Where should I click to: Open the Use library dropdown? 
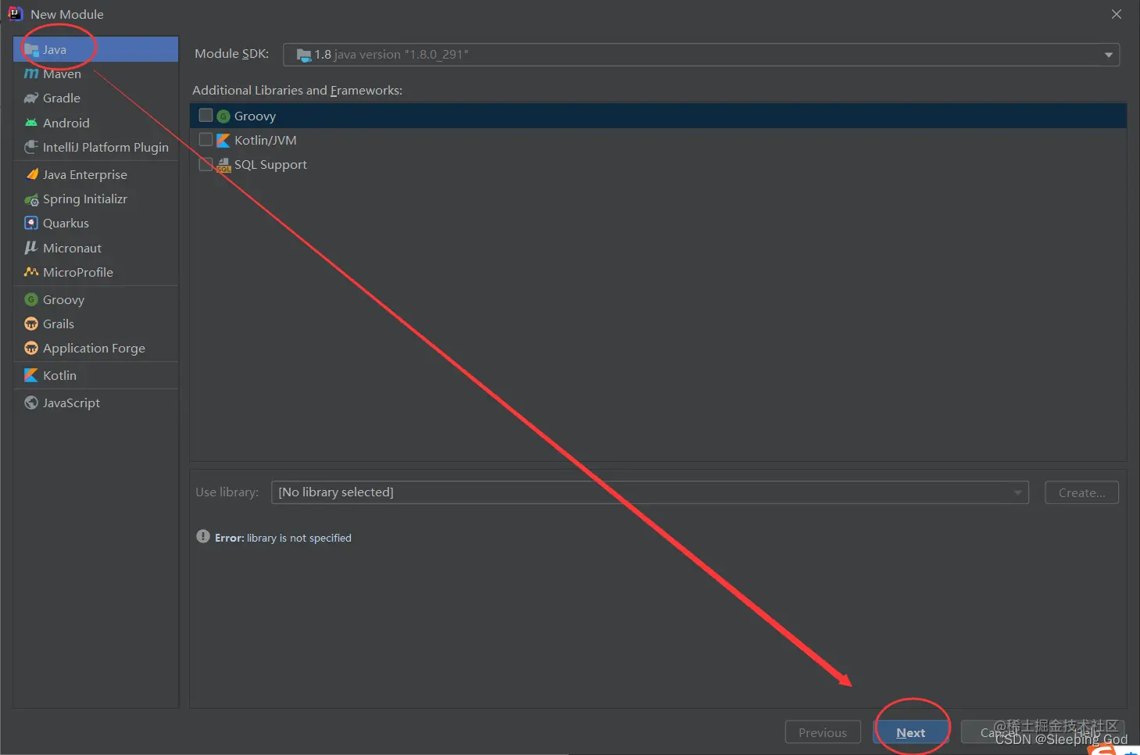(650, 492)
